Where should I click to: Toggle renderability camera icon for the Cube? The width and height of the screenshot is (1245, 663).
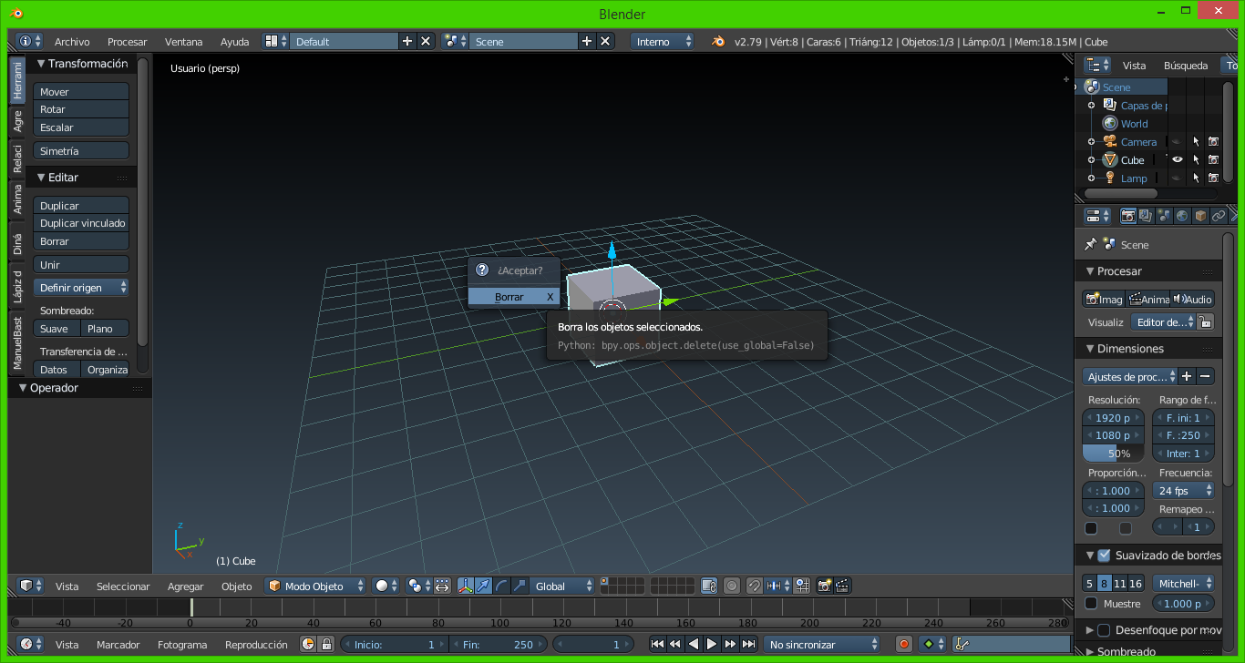[x=1213, y=159]
